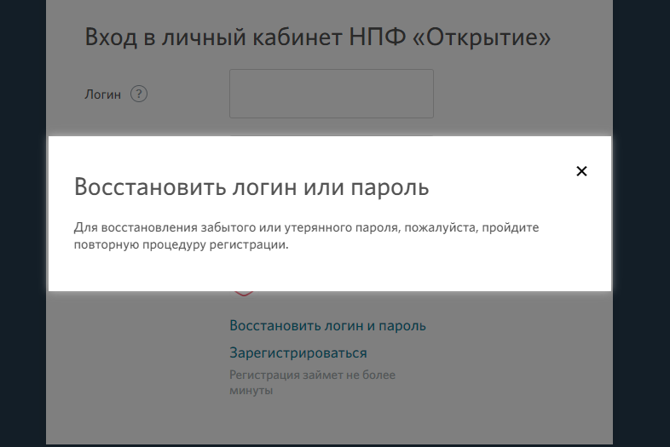The image size is (670, 447).
Task: Click the text Регистрация займет не более минуты
Action: (x=312, y=382)
